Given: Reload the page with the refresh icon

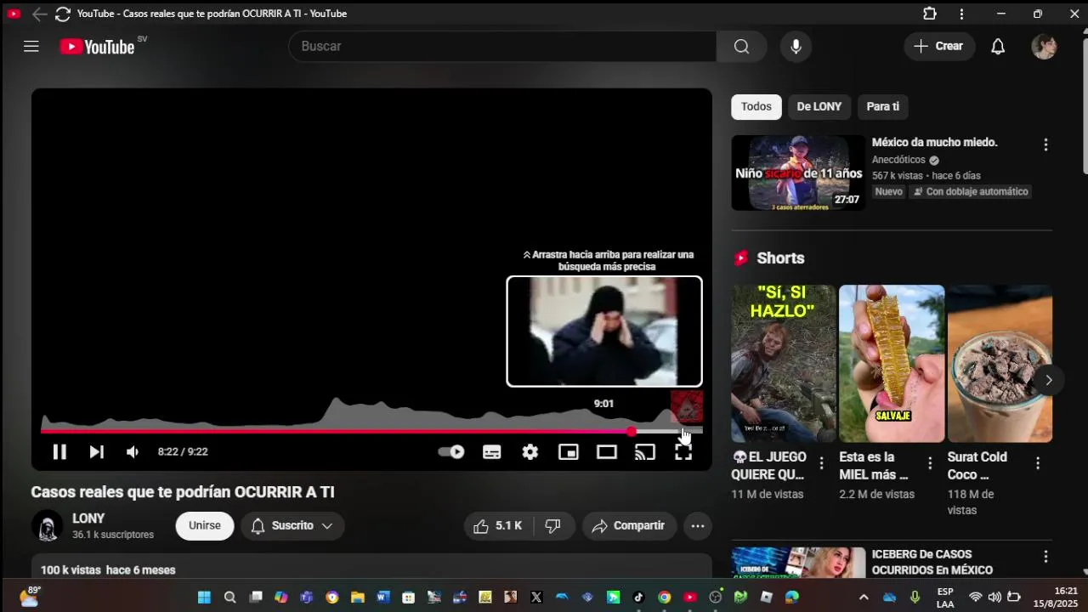Looking at the screenshot, I should pyautogui.click(x=63, y=14).
